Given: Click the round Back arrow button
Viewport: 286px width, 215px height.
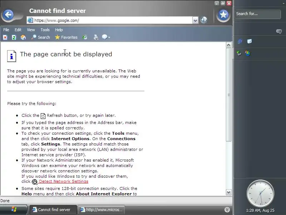Looking at the screenshot, I should [x=8, y=15].
